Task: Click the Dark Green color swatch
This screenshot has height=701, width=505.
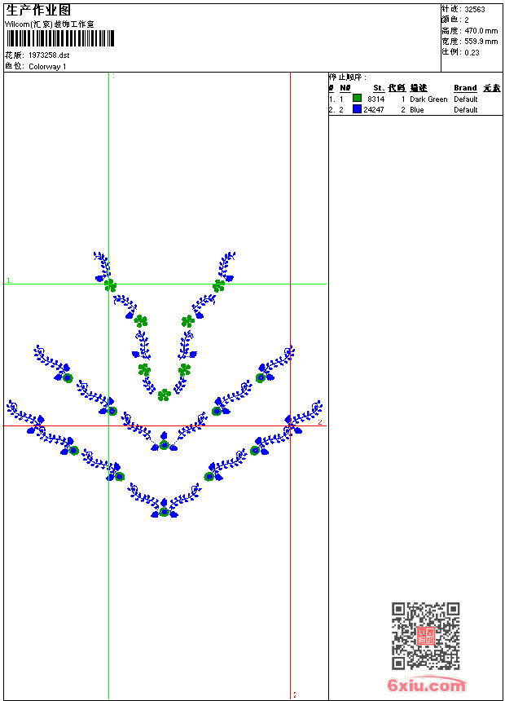Action: [x=357, y=98]
